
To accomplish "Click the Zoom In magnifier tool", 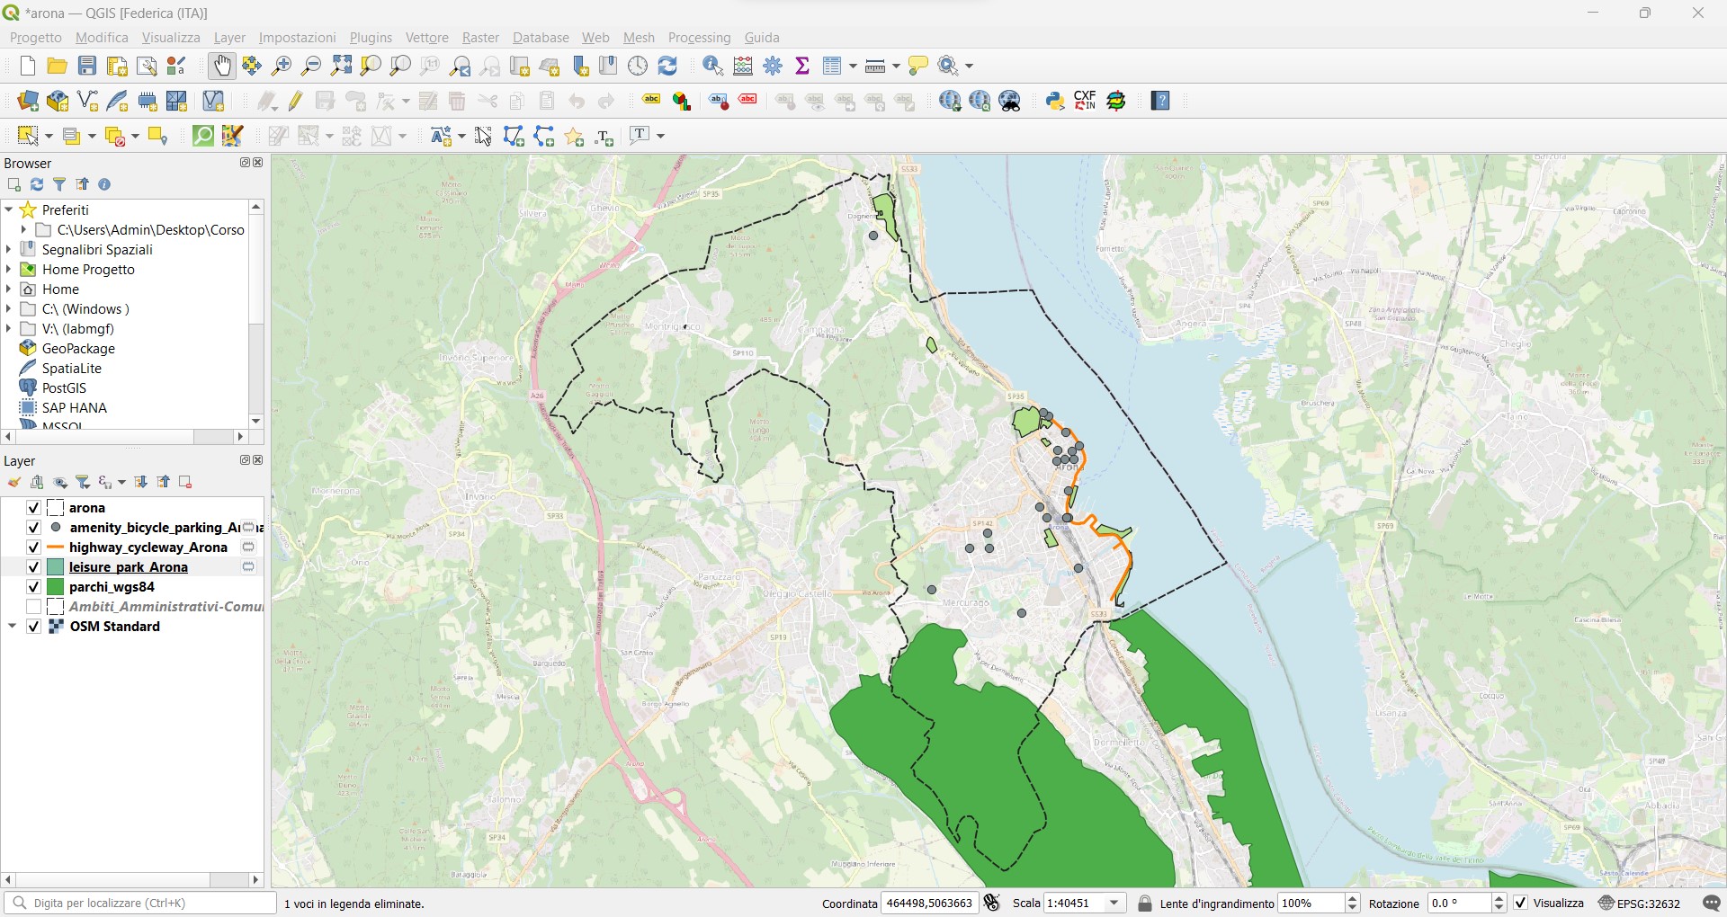I will (x=282, y=67).
